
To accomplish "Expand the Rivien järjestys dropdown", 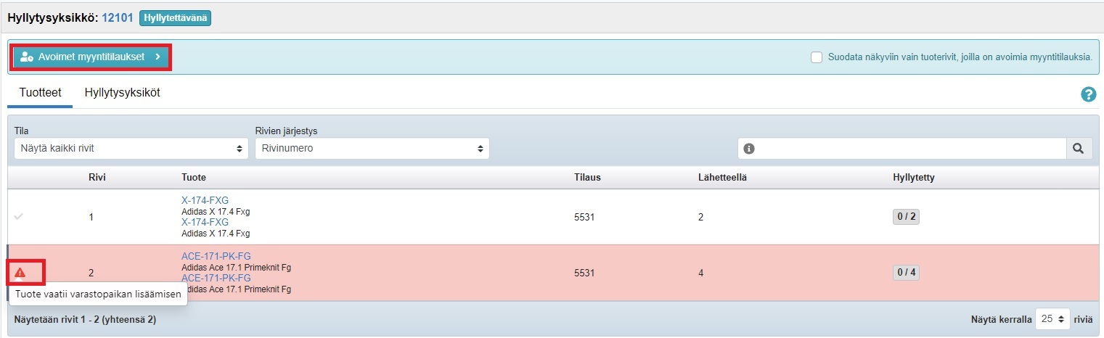I will point(372,149).
